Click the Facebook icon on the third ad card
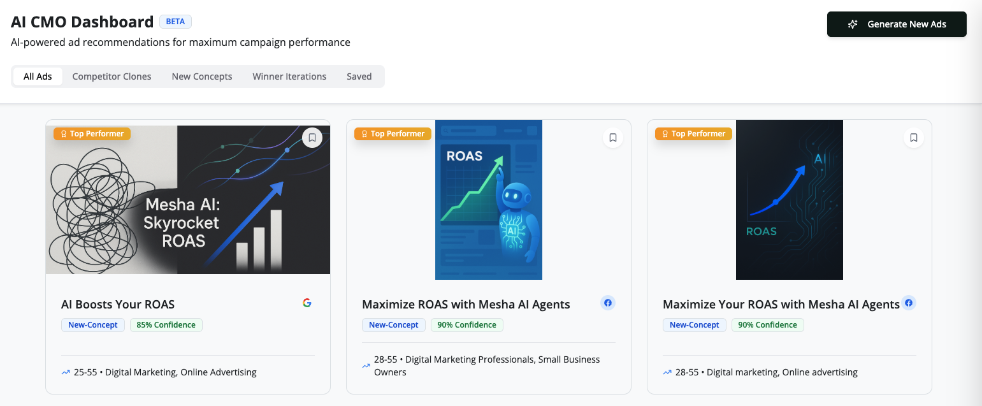 (909, 303)
